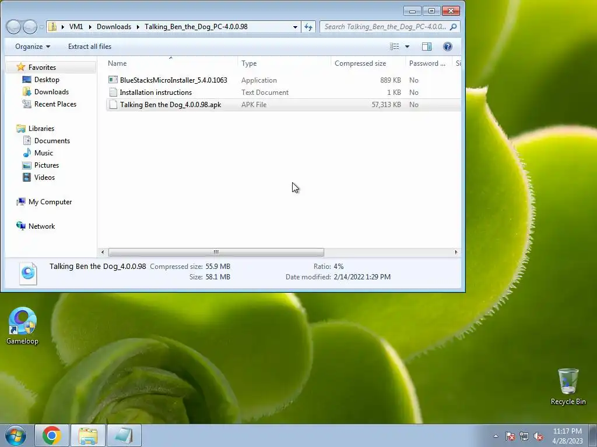Image resolution: width=597 pixels, height=447 pixels.
Task: Click the Videos filmstrip icon
Action: (27, 177)
